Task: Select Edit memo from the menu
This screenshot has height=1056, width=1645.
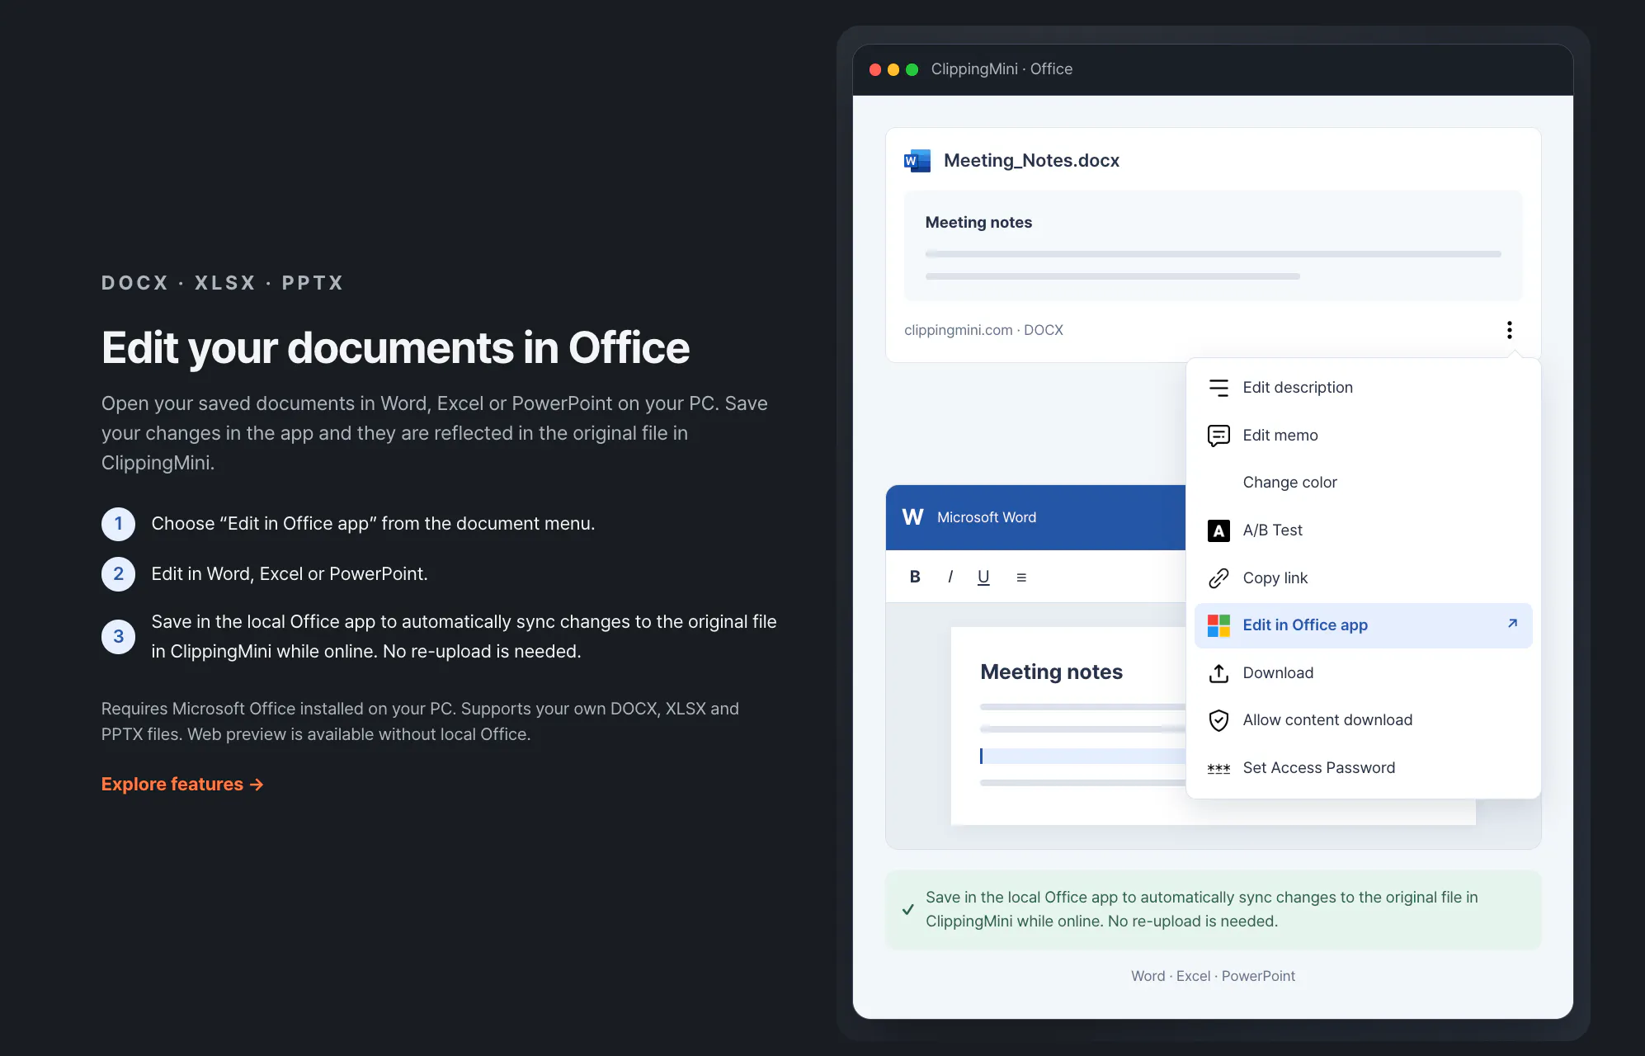Action: point(1363,436)
